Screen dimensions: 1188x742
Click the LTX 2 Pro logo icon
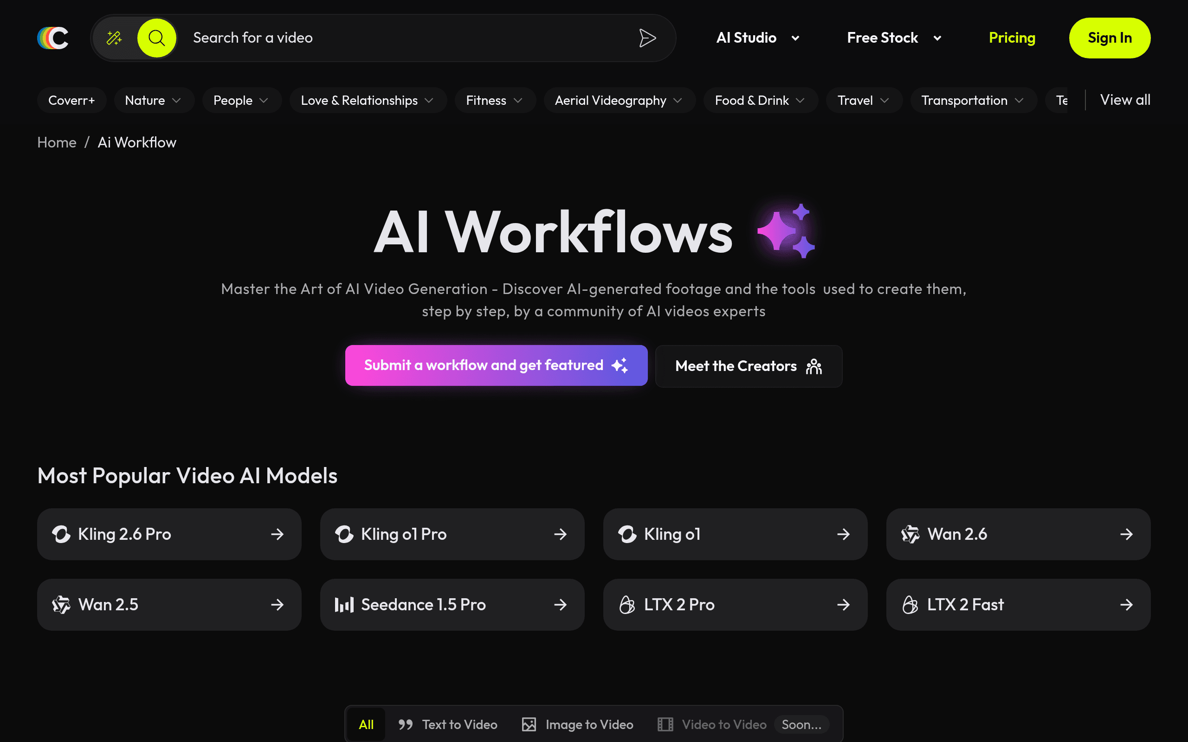pos(627,605)
